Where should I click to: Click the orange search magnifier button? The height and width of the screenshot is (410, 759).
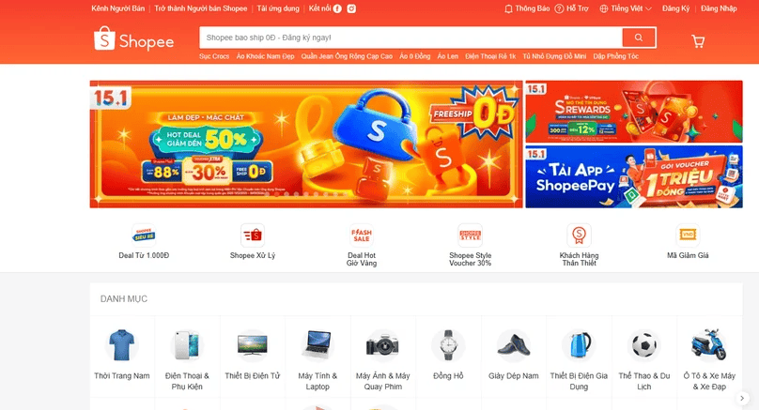pyautogui.click(x=639, y=38)
